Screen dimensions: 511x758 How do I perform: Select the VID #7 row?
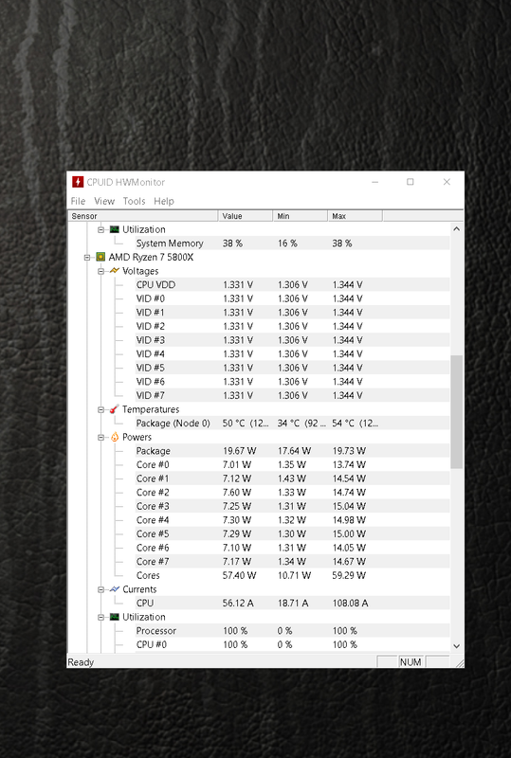click(x=292, y=395)
